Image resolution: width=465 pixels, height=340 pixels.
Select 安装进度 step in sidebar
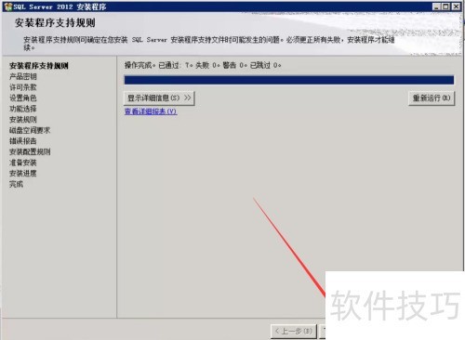(x=23, y=174)
